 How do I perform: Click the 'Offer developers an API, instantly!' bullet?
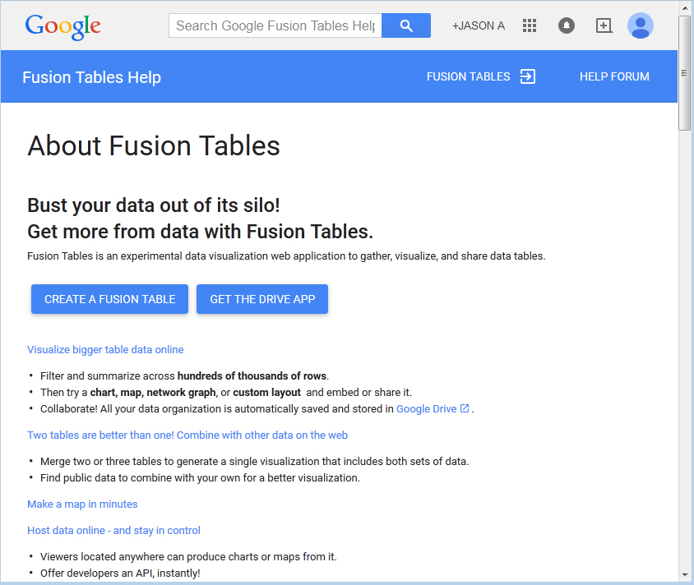tap(120, 573)
